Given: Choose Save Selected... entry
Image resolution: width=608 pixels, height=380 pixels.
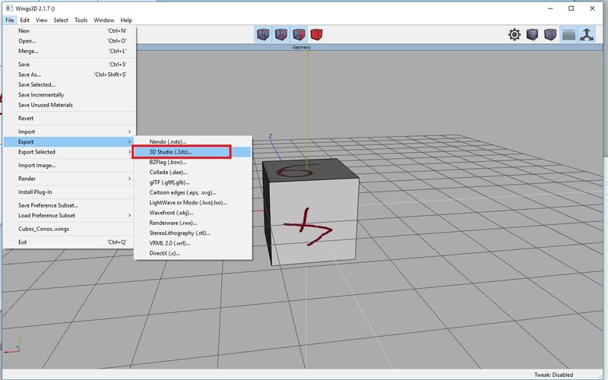Looking at the screenshot, I should click(x=69, y=84).
